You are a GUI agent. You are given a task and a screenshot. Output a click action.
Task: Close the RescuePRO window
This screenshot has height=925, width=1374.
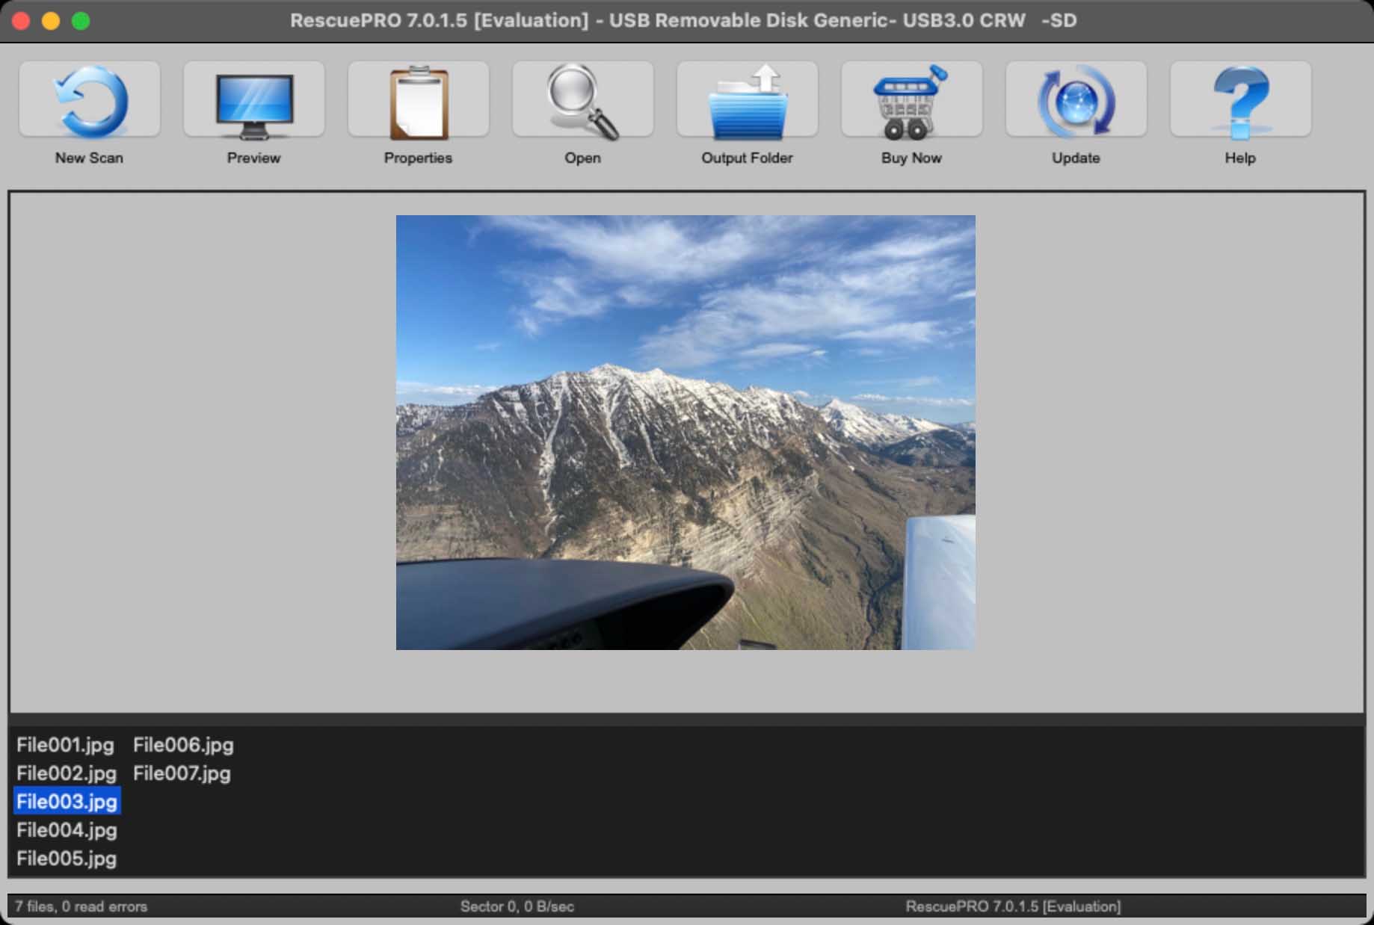coord(21,21)
